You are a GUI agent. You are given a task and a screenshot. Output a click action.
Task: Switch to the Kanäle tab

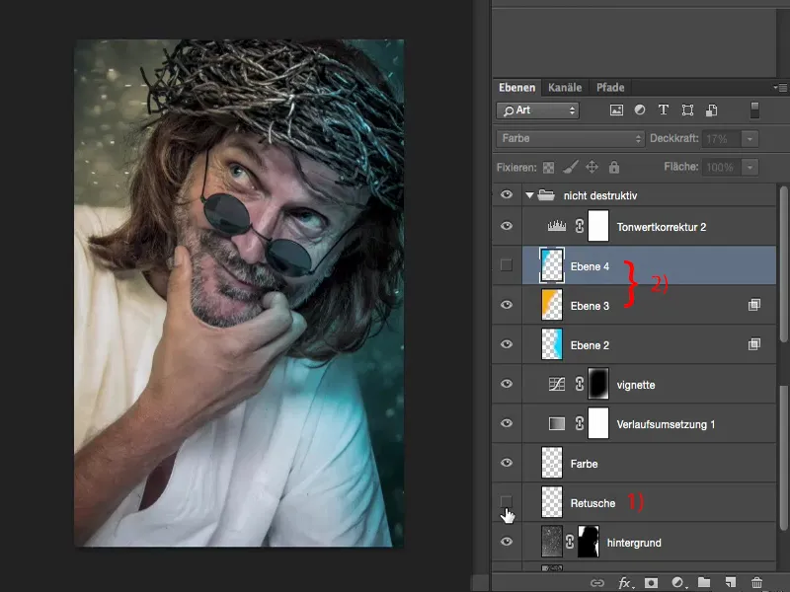click(x=565, y=87)
